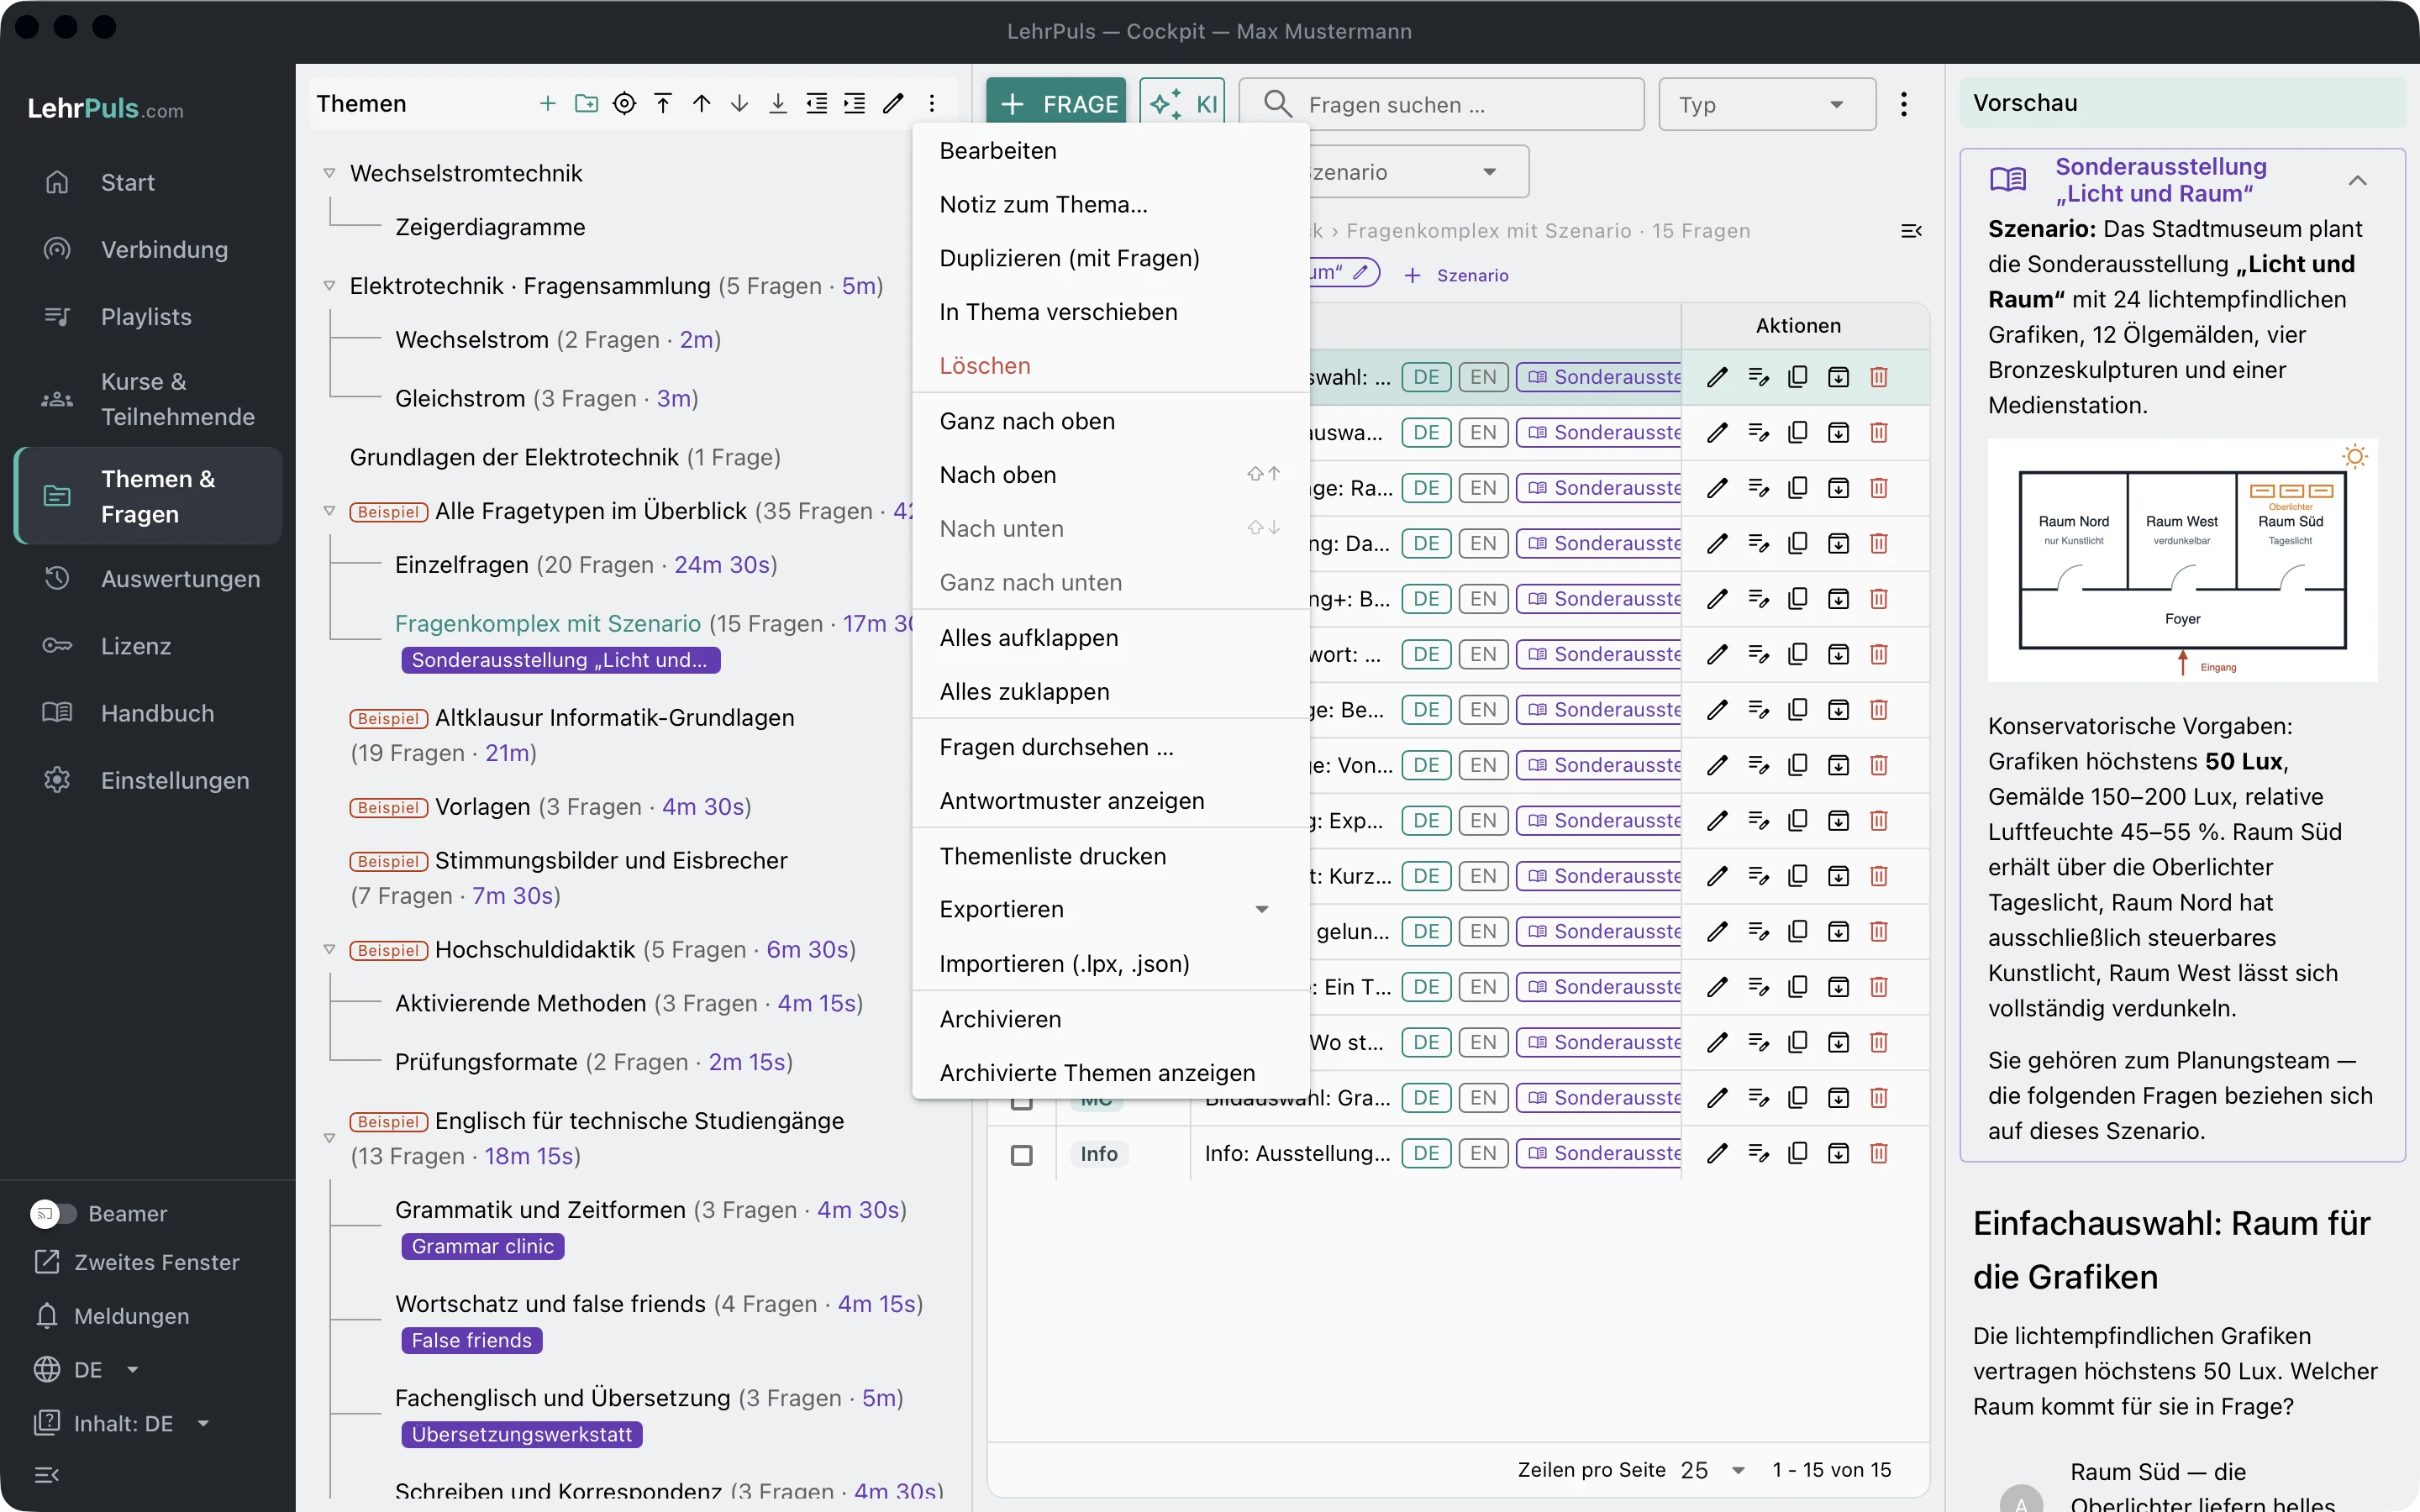Collapse the Wechselstromtechnik tree node
2420x1512 pixels.
pyautogui.click(x=329, y=173)
